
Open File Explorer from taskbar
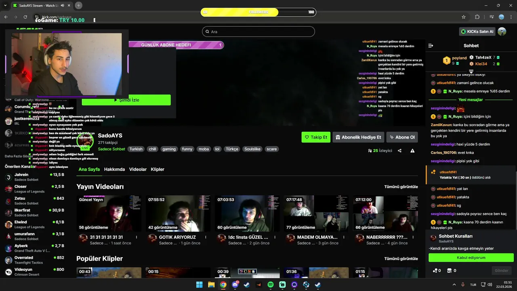[x=211, y=285]
